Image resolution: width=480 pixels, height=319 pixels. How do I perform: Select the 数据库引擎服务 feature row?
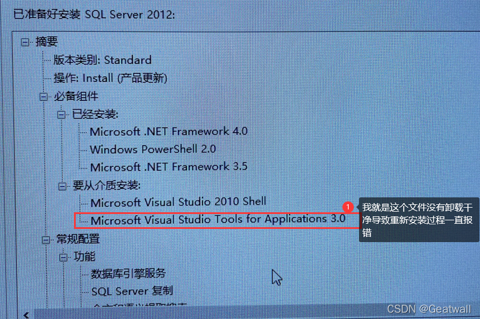click(x=128, y=273)
